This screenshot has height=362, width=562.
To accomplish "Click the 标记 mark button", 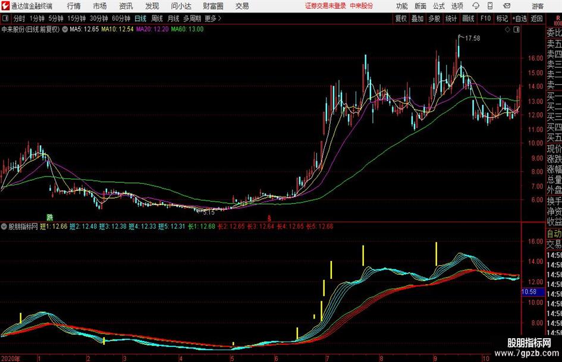I will point(502,18).
